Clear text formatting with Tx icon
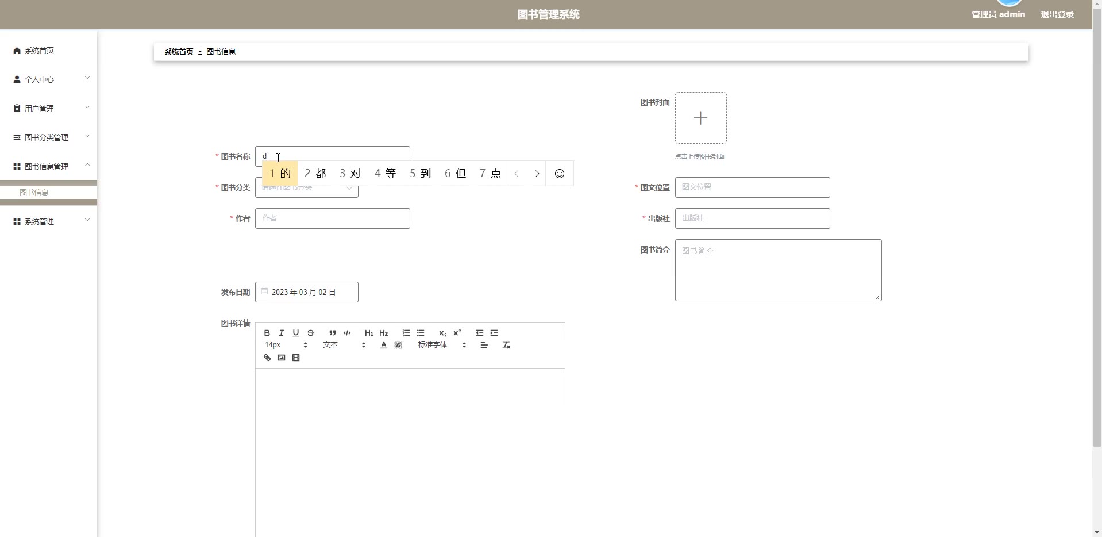Screen dimensions: 1102x537 tap(506, 345)
